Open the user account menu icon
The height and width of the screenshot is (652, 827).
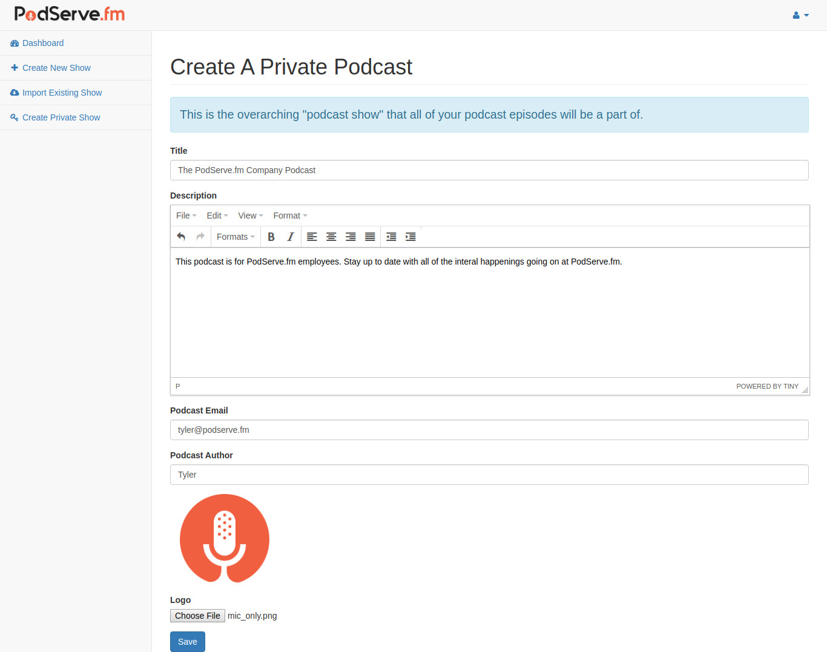tap(800, 15)
